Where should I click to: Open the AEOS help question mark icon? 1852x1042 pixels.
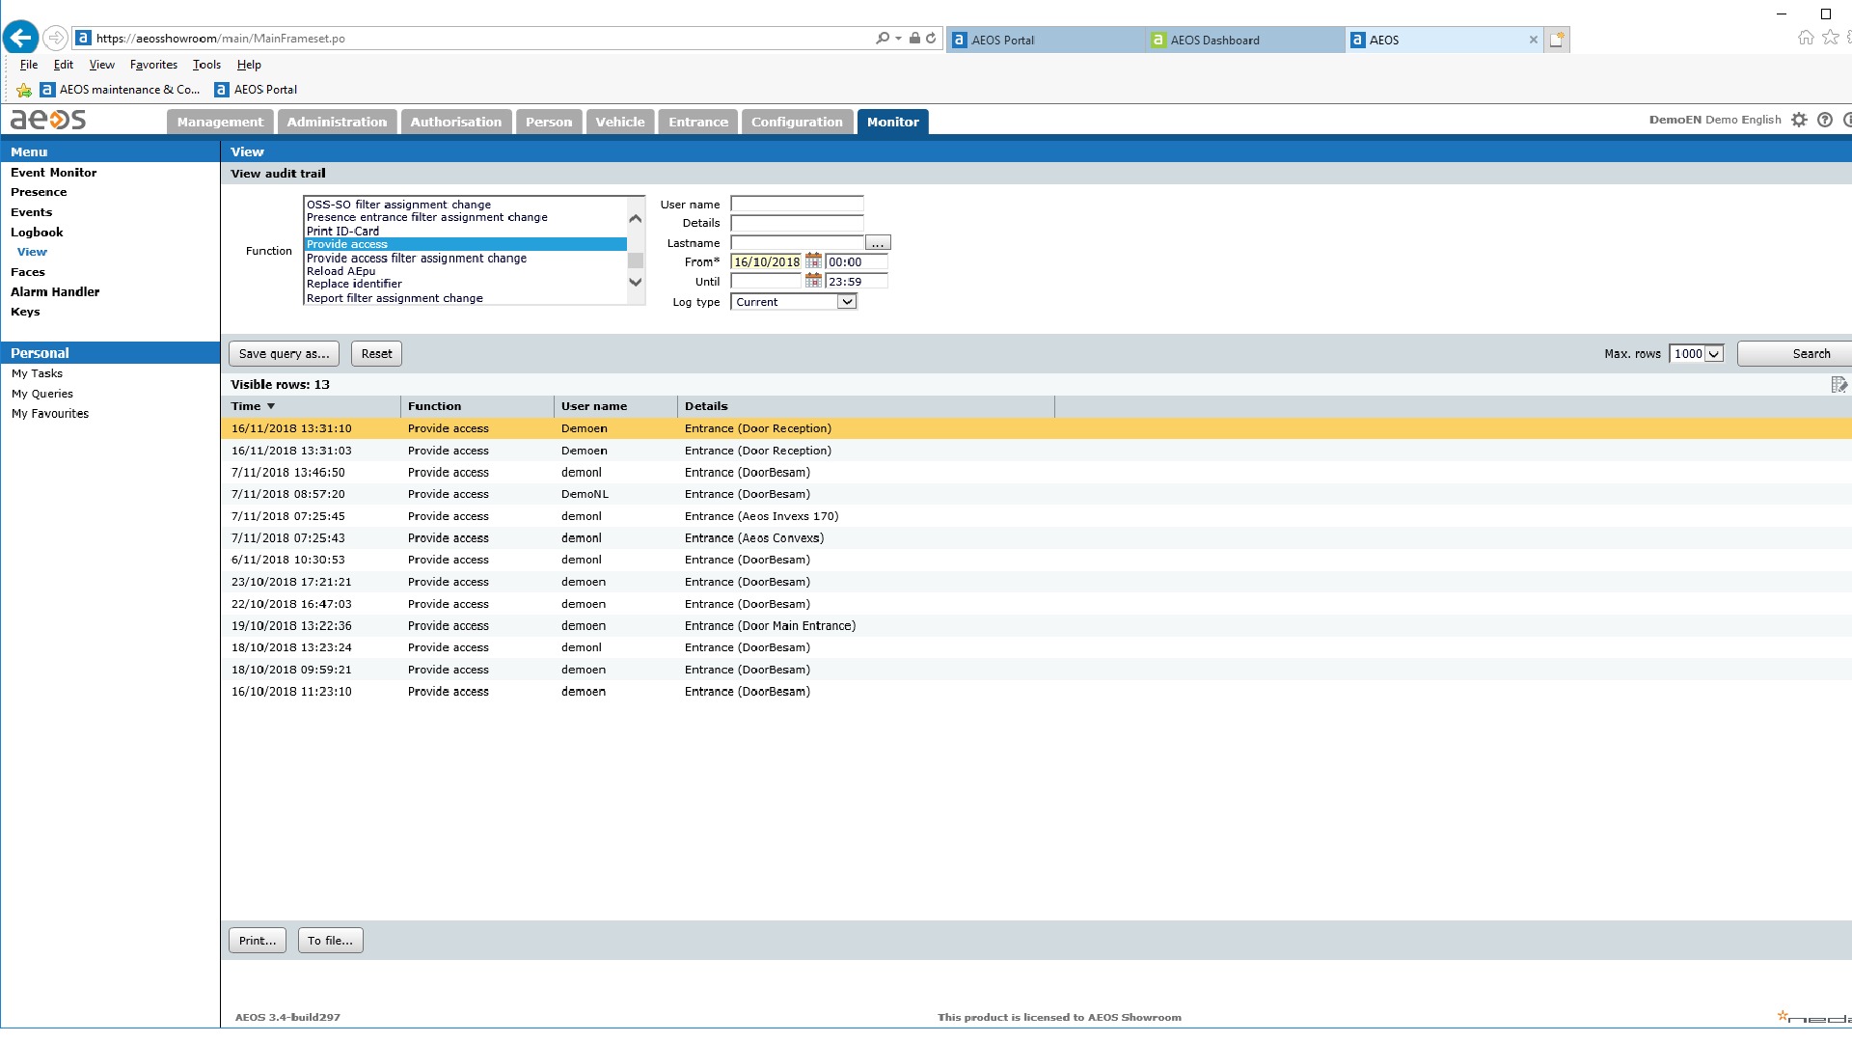[x=1824, y=120]
